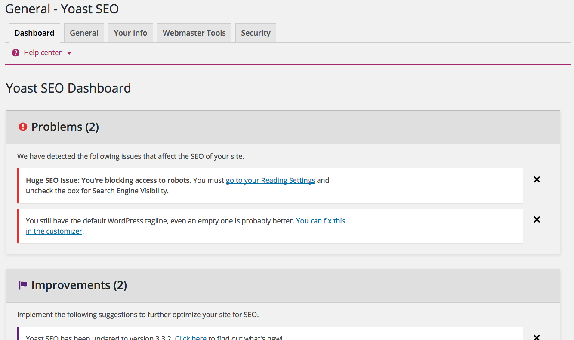Screen dimensions: 574x340
Task: Open the Security tab
Action: 256,33
